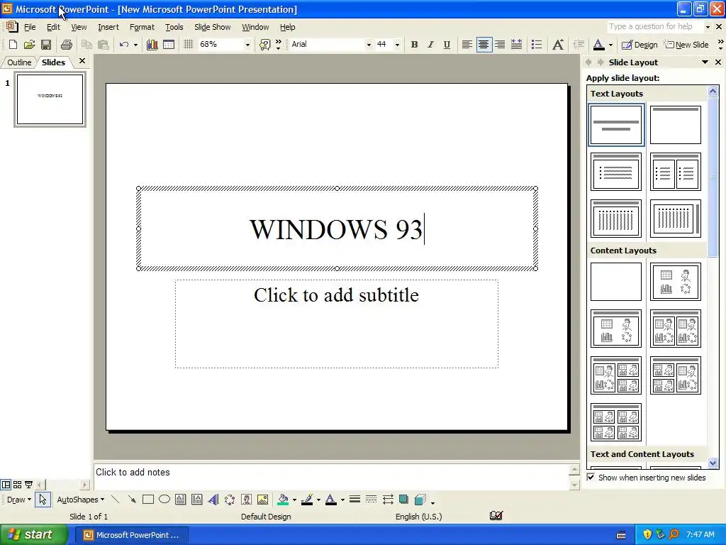Insert a Text Box from Drawing toolbar
The image size is (726, 545).
pyautogui.click(x=181, y=500)
